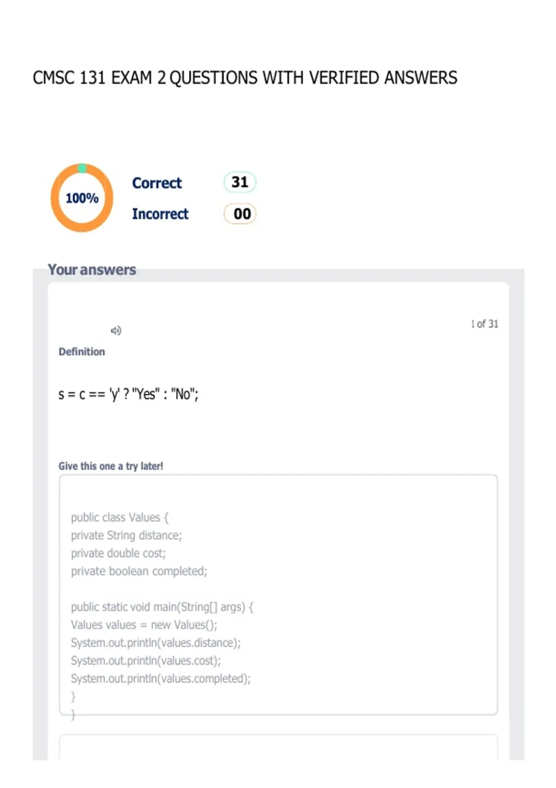
Task: Select the Correct count badge showing 31
Action: [240, 182]
